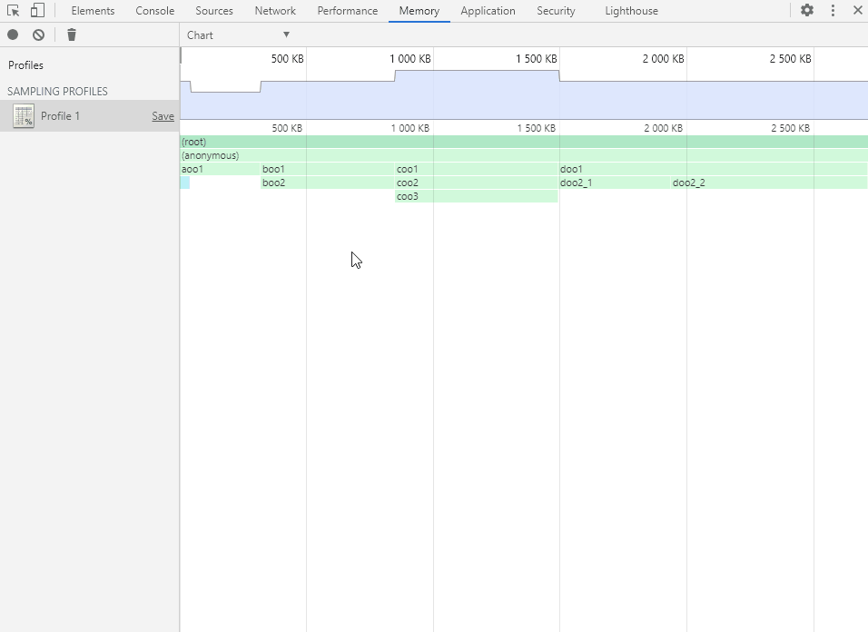Select the (root) flame chart bar

pyautogui.click(x=524, y=142)
